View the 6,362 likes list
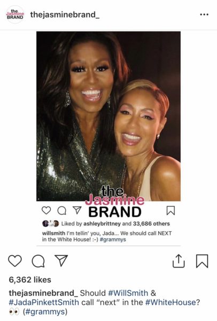Screen dimensions: 217x321 tap(30, 280)
